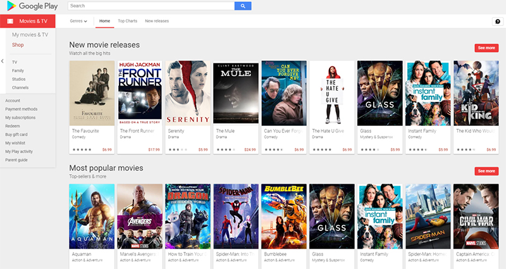Screen dimensions: 506x269
Task: Switch to the Top Charts tab
Action: coord(128,21)
